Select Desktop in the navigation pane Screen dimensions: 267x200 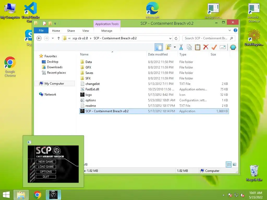pos(53,61)
